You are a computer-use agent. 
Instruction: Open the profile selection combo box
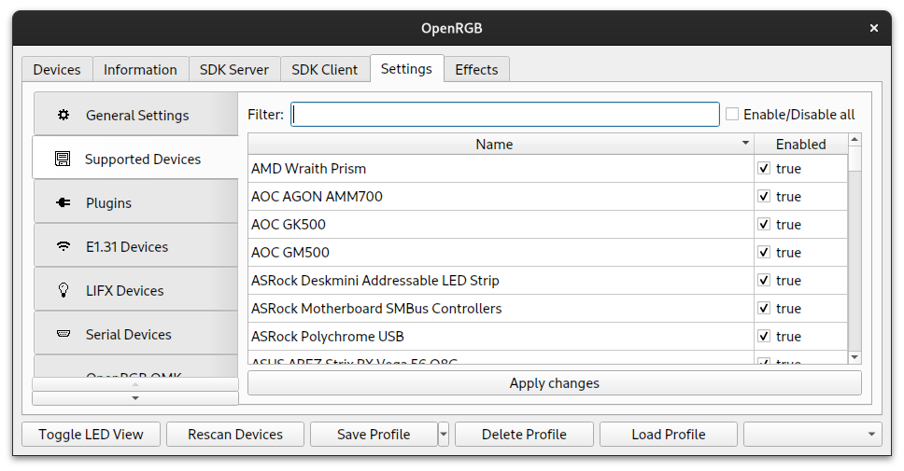click(x=812, y=434)
